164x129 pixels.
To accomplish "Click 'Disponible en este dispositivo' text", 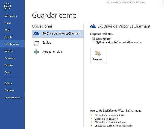I will 109,115.
